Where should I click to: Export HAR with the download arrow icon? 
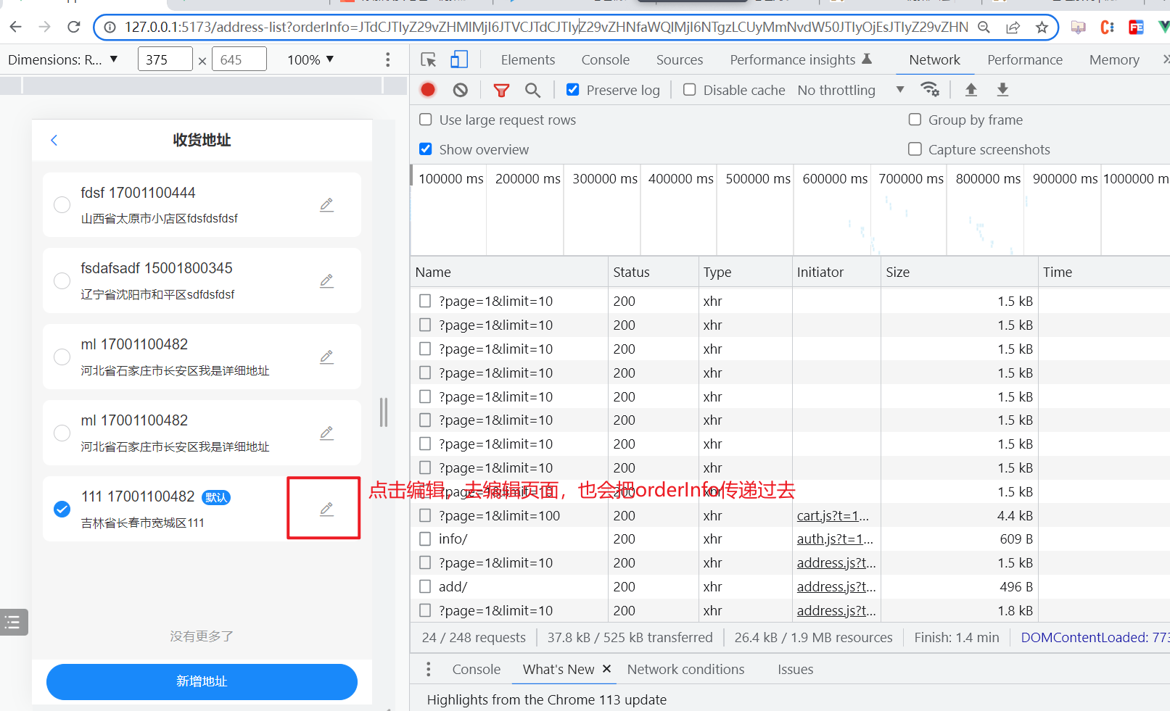coord(1002,90)
